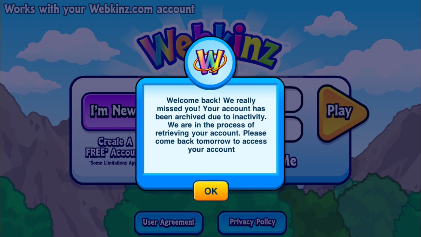This screenshot has width=421, height=237.
Task: Select the purple I'm New button
Action: [x=109, y=112]
